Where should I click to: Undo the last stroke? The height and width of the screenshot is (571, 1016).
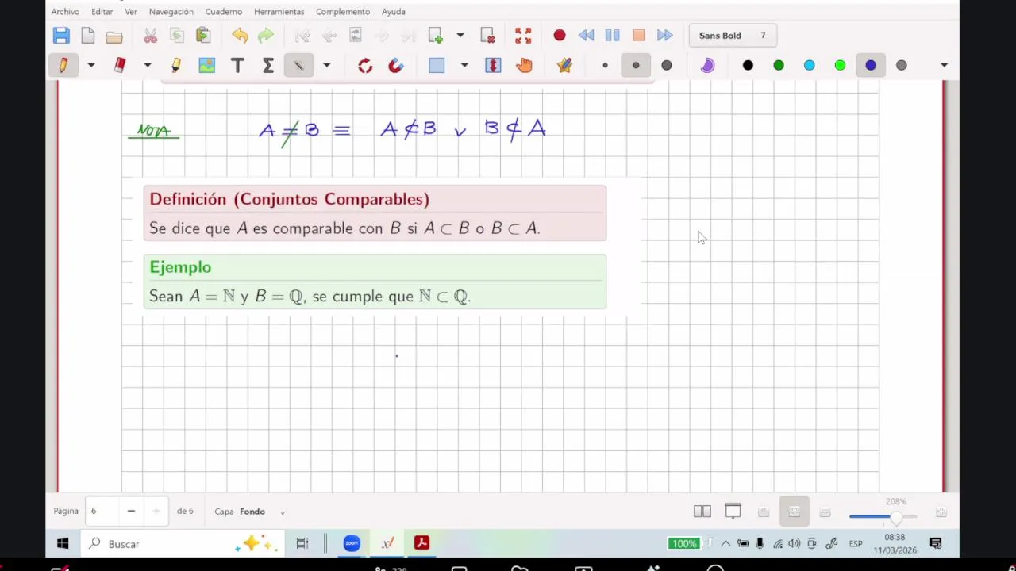point(240,36)
